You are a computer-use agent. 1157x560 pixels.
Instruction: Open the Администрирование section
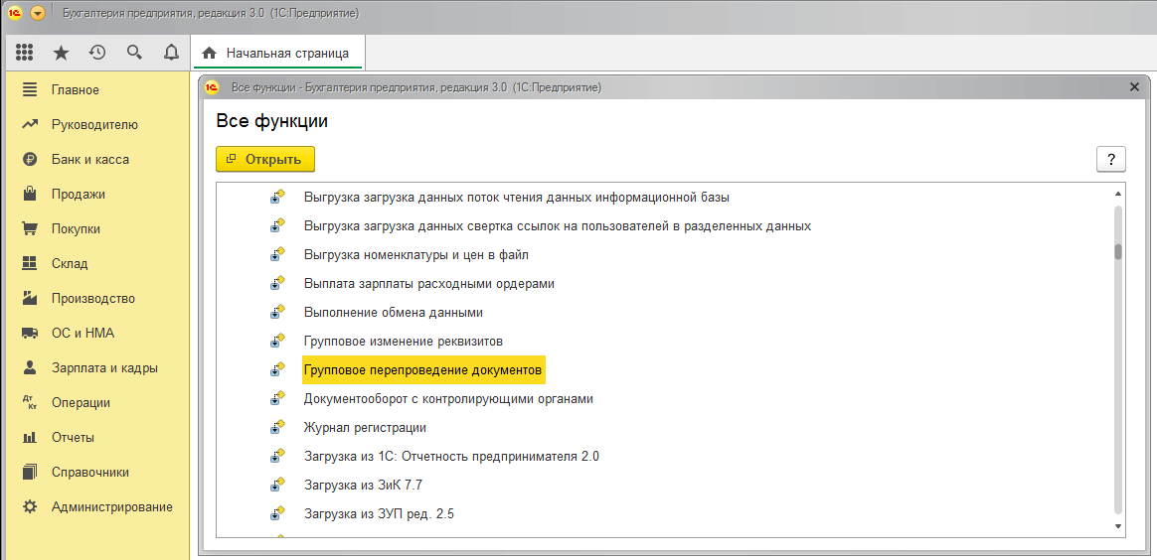click(111, 507)
